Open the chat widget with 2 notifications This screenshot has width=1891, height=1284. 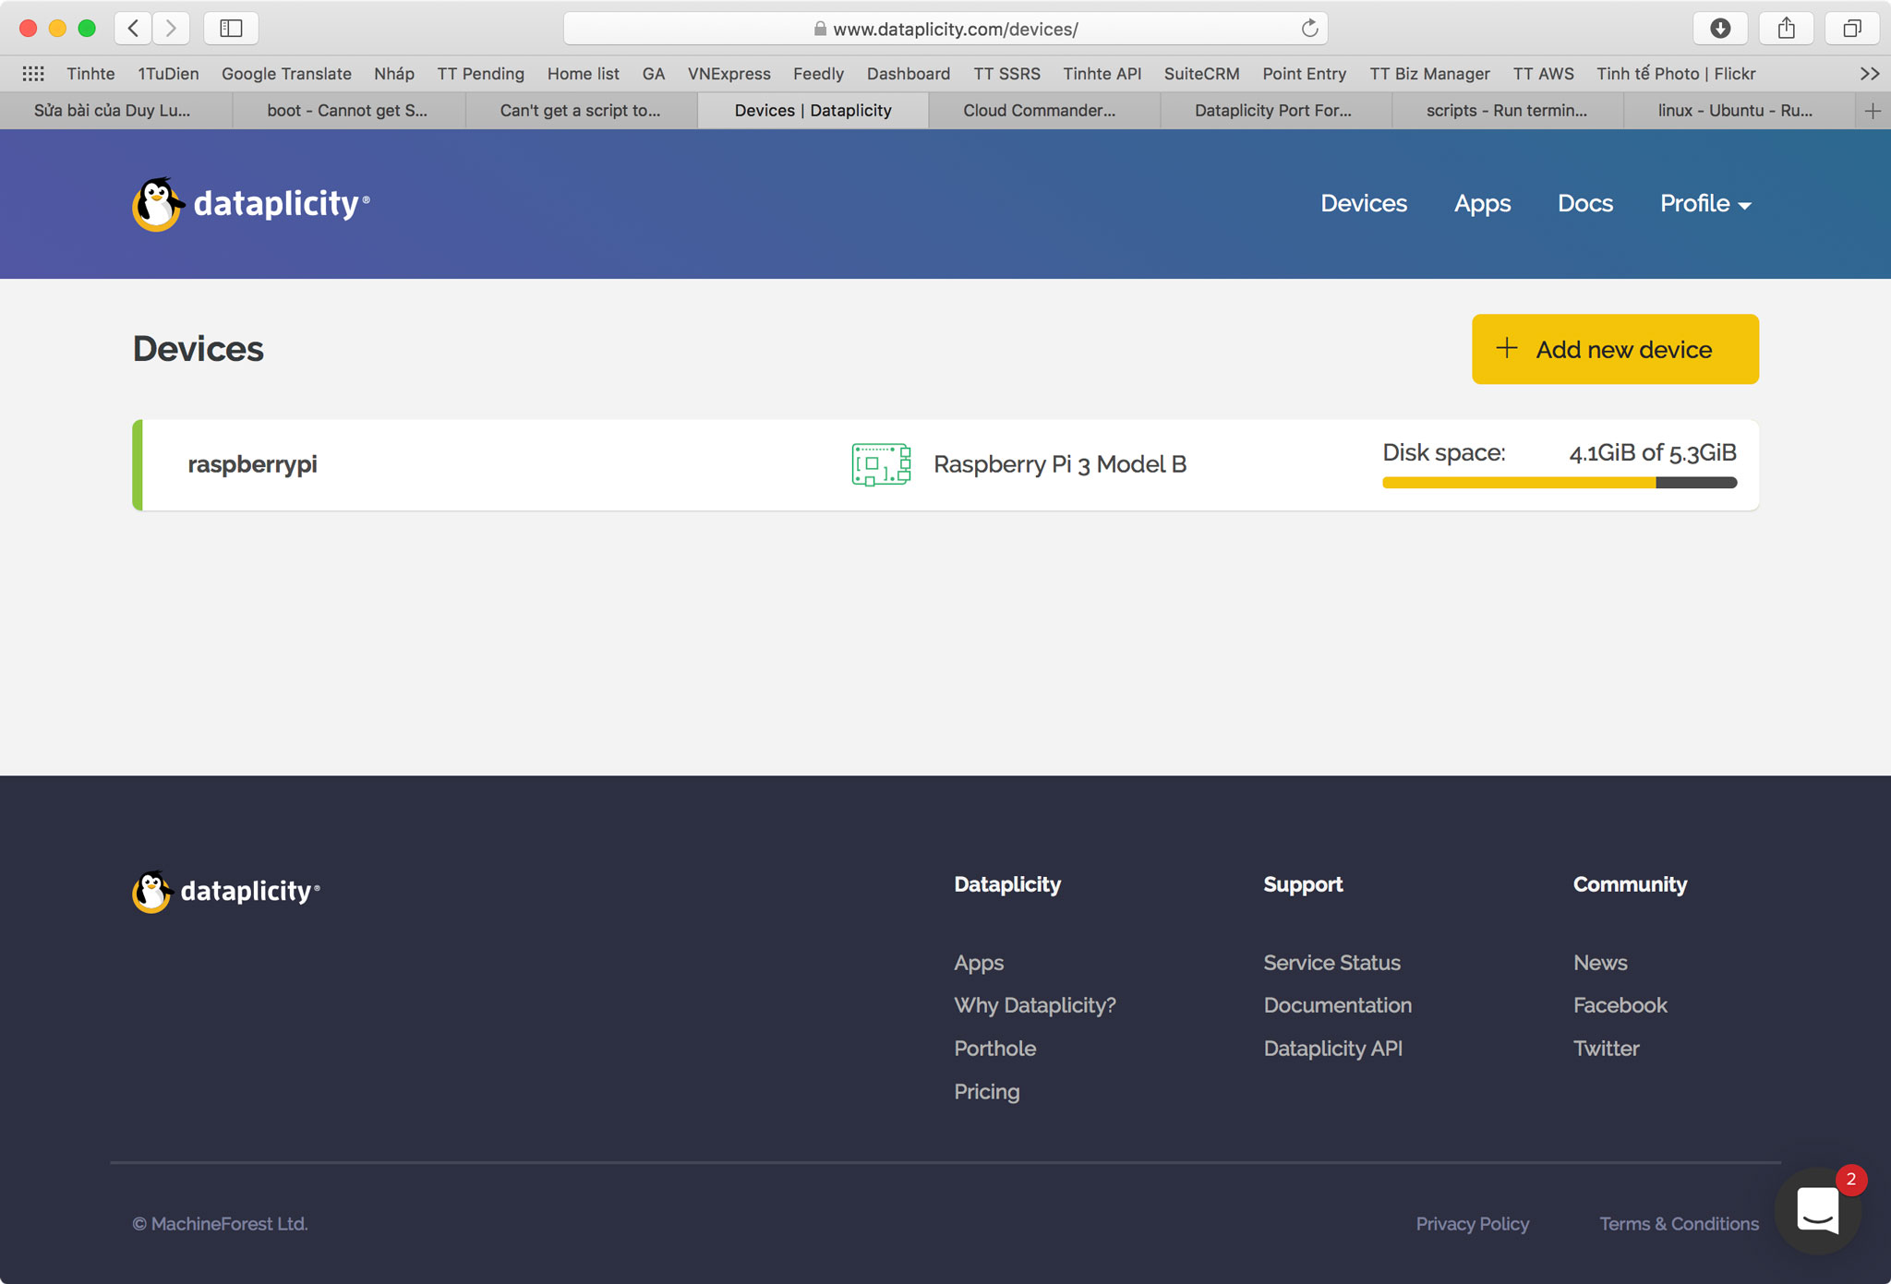[1818, 1210]
